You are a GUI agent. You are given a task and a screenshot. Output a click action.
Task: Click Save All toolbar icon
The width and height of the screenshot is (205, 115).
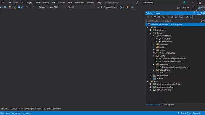click(22, 7)
